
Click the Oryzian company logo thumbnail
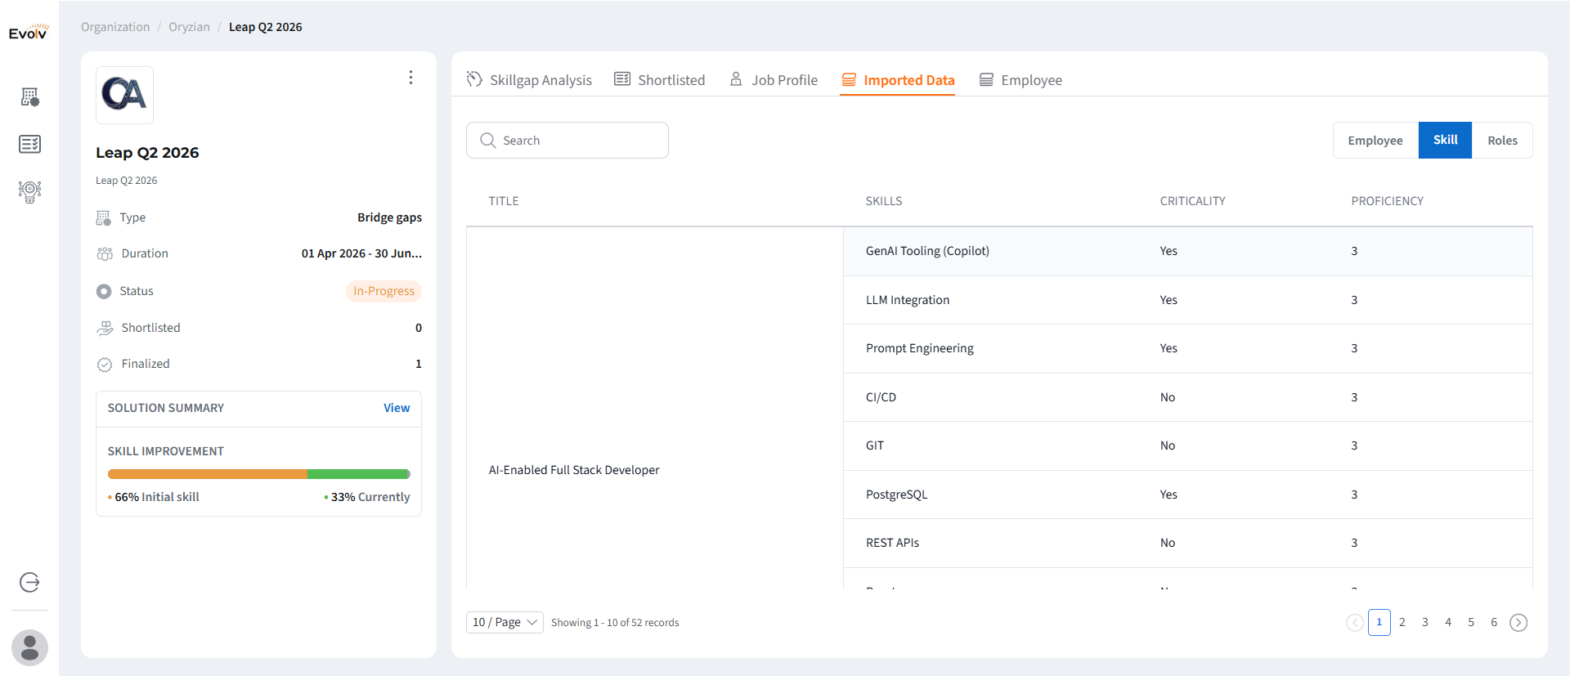pyautogui.click(x=124, y=95)
